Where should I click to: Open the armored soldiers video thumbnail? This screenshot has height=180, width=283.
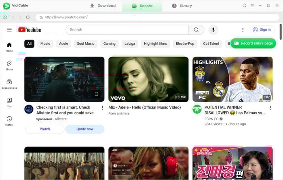[64, 163]
